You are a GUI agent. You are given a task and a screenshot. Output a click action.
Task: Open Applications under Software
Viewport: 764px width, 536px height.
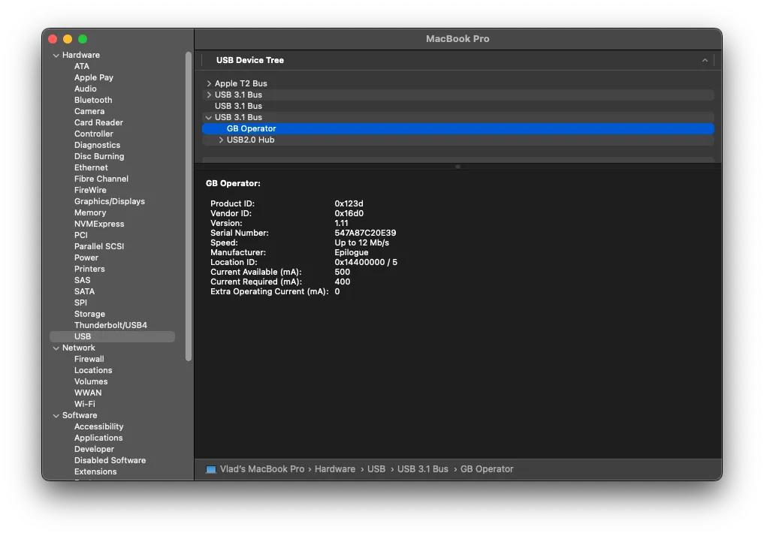click(x=98, y=438)
